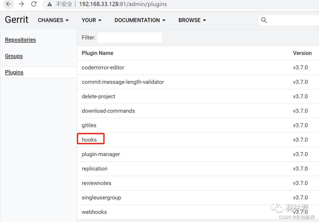The width and height of the screenshot is (319, 222).
Task: Click the replication plugin entry
Action: (95, 169)
